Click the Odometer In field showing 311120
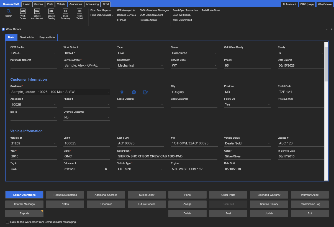 click(83, 169)
